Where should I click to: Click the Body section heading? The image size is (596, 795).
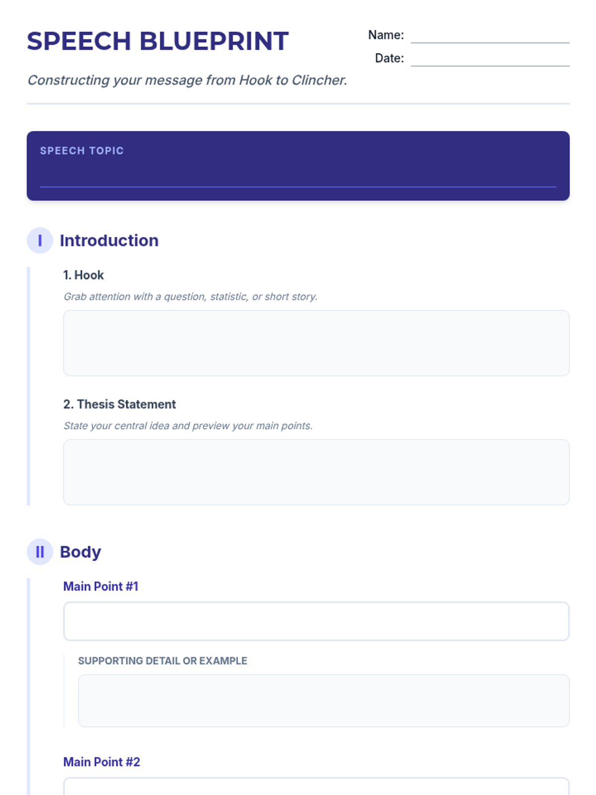80,552
